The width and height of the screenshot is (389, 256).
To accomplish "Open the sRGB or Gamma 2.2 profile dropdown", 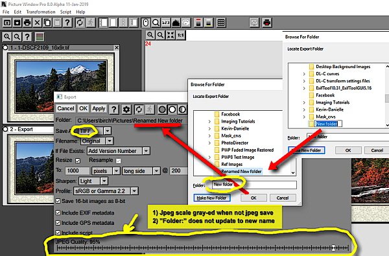I will [x=134, y=191].
